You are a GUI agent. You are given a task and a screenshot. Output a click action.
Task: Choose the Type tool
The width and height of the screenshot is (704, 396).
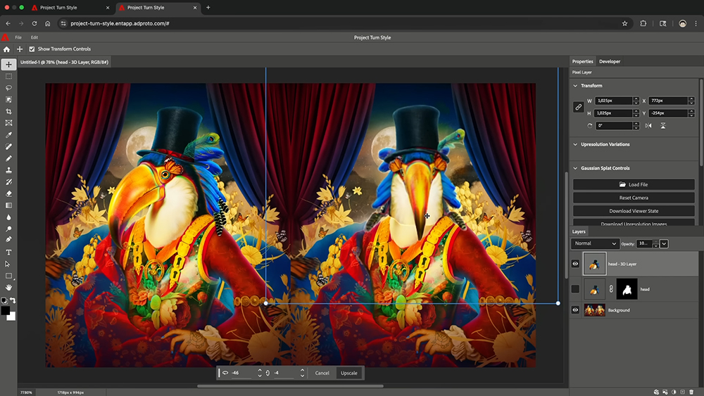pyautogui.click(x=8, y=252)
